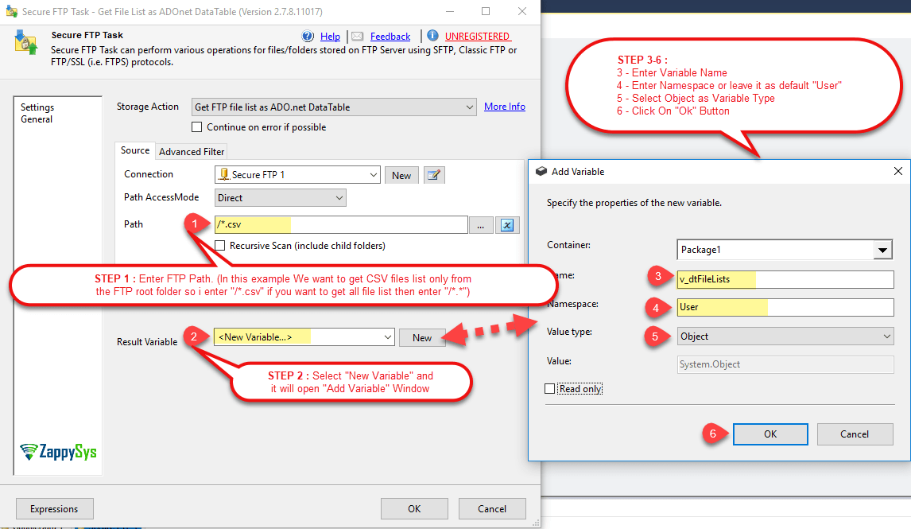The height and width of the screenshot is (529, 911).
Task: Click OK in Add Variable dialog
Action: (770, 434)
